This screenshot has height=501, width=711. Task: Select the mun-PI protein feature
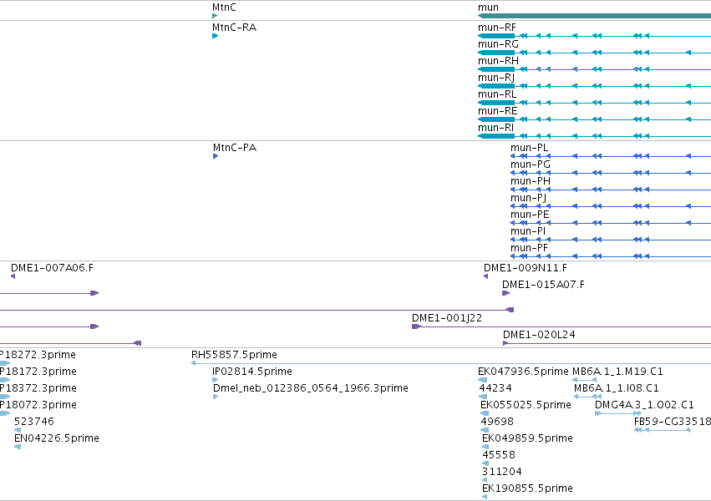[611, 240]
